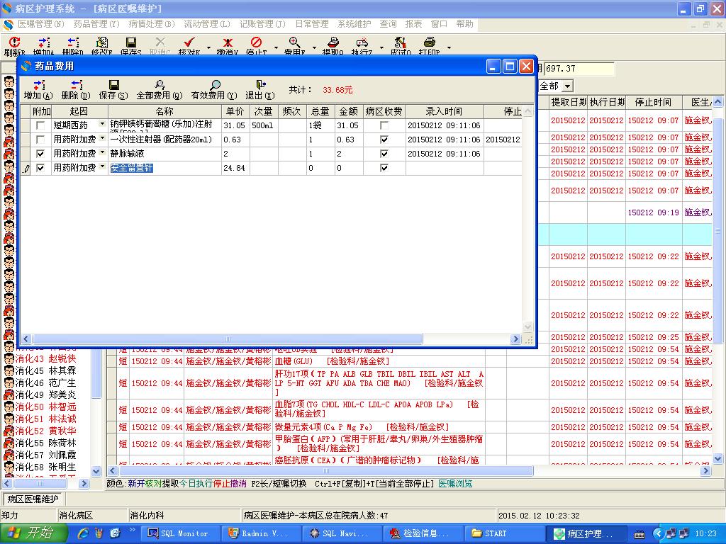This screenshot has height=544, width=726.
Task: Click 全部费用(Q) in 药品费用 dialog
Action: [160, 90]
